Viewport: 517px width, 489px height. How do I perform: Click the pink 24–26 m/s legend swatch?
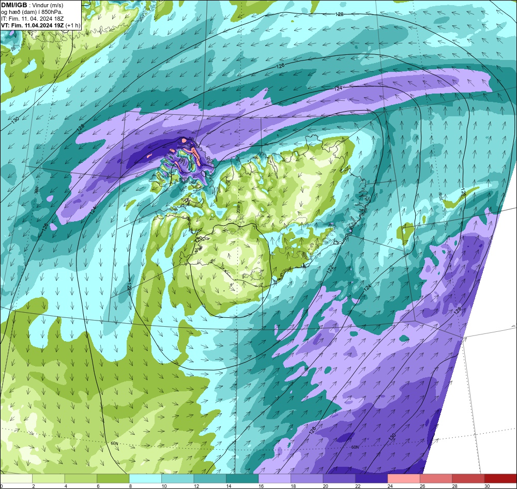point(404,479)
